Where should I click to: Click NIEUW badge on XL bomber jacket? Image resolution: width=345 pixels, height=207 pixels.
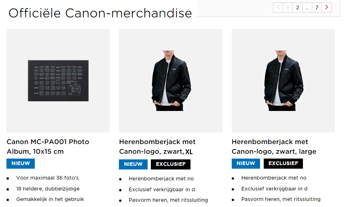(133, 164)
